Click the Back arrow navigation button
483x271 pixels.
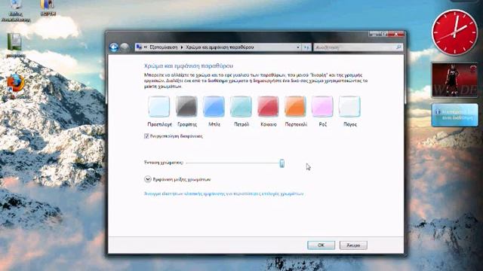click(x=114, y=47)
